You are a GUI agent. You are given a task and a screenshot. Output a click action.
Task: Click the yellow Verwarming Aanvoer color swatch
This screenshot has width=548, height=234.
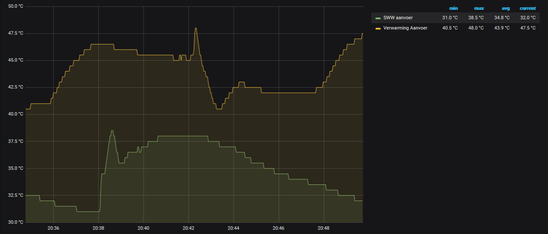coord(378,28)
